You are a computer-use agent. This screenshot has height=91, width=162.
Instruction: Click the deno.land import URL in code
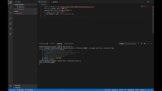77,7
